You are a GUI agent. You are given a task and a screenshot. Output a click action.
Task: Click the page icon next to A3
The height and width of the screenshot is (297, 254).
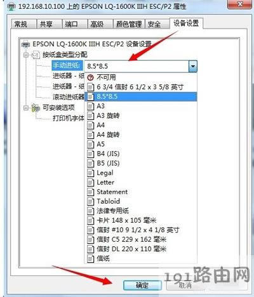tap(90, 106)
